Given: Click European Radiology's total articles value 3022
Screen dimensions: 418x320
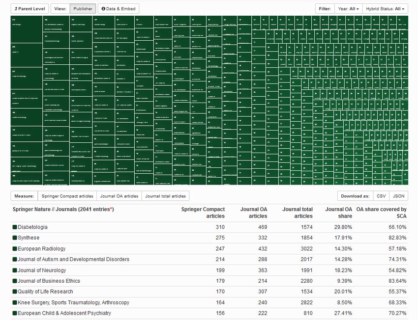Looking at the screenshot, I should tap(306, 249).
